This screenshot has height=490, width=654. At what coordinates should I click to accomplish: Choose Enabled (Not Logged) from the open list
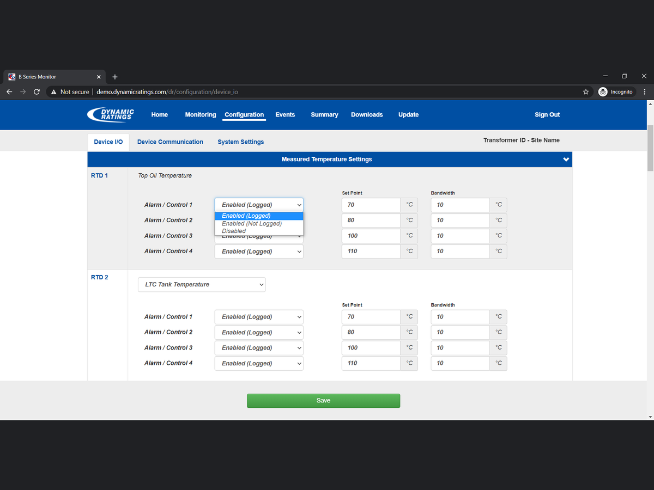coord(259,224)
